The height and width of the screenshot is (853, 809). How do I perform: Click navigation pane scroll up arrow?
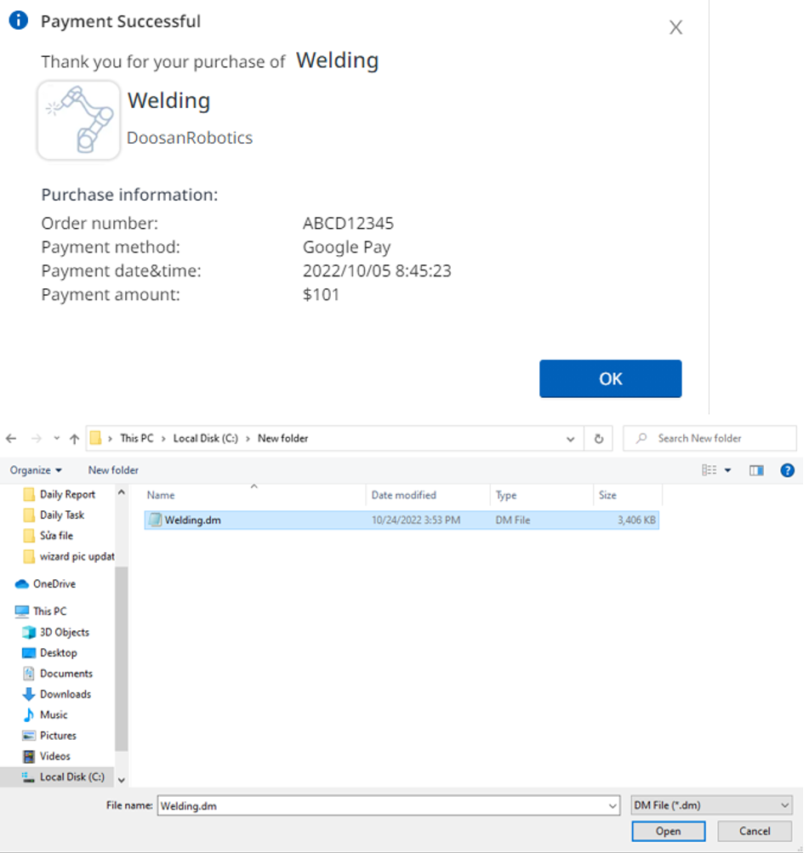(122, 492)
